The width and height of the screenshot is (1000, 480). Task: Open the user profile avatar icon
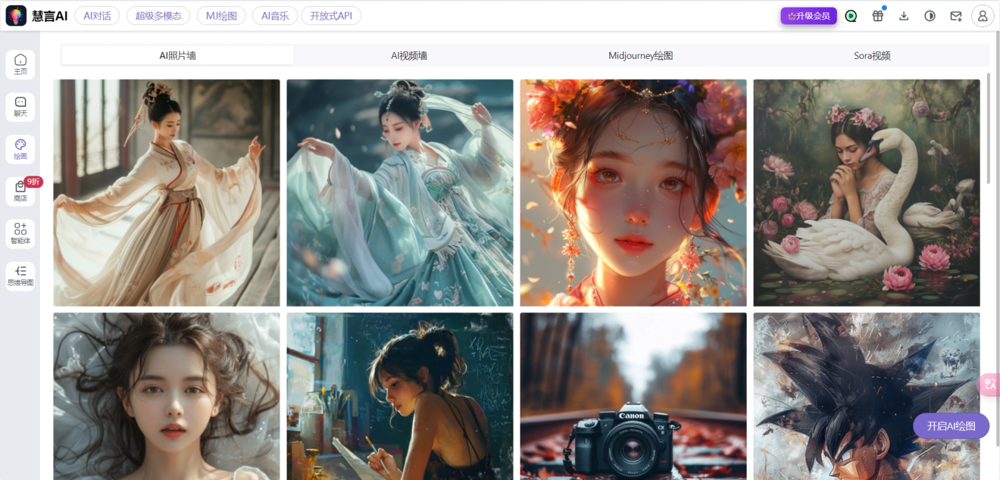(x=982, y=16)
